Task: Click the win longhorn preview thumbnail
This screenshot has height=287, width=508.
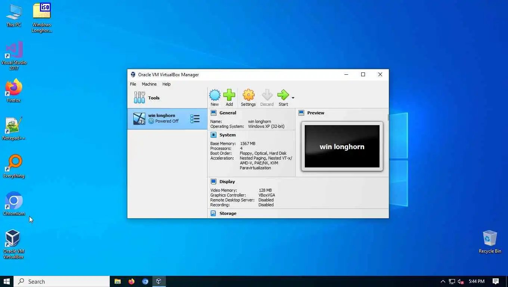Action: (x=342, y=146)
